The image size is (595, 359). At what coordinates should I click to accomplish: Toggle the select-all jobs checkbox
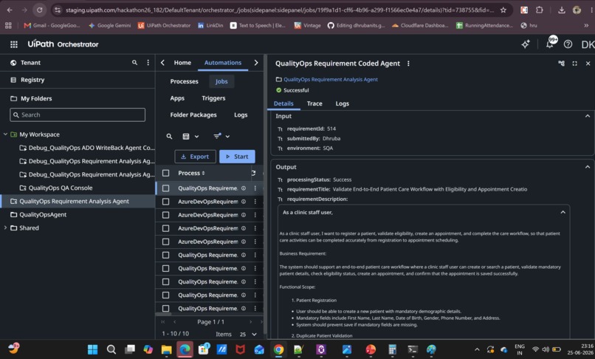pos(166,174)
